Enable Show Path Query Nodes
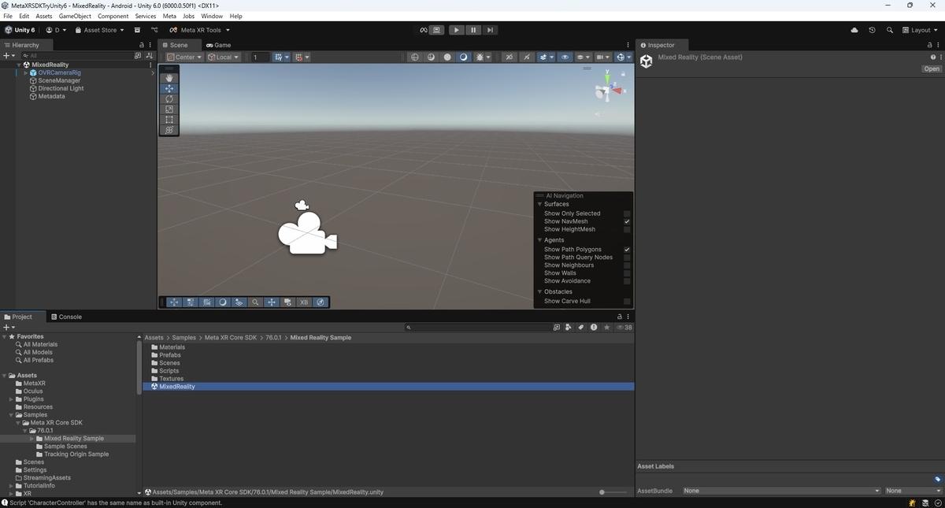The width and height of the screenshot is (945, 508). click(x=627, y=258)
